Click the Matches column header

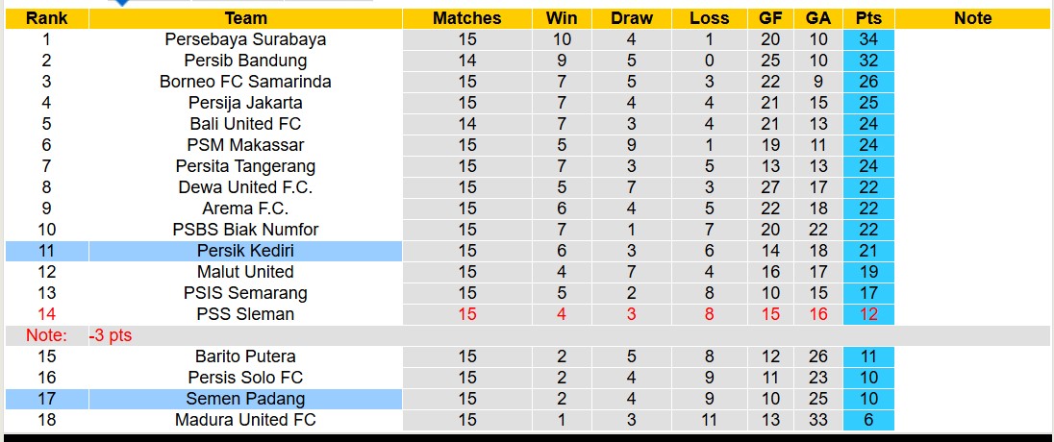click(x=466, y=18)
